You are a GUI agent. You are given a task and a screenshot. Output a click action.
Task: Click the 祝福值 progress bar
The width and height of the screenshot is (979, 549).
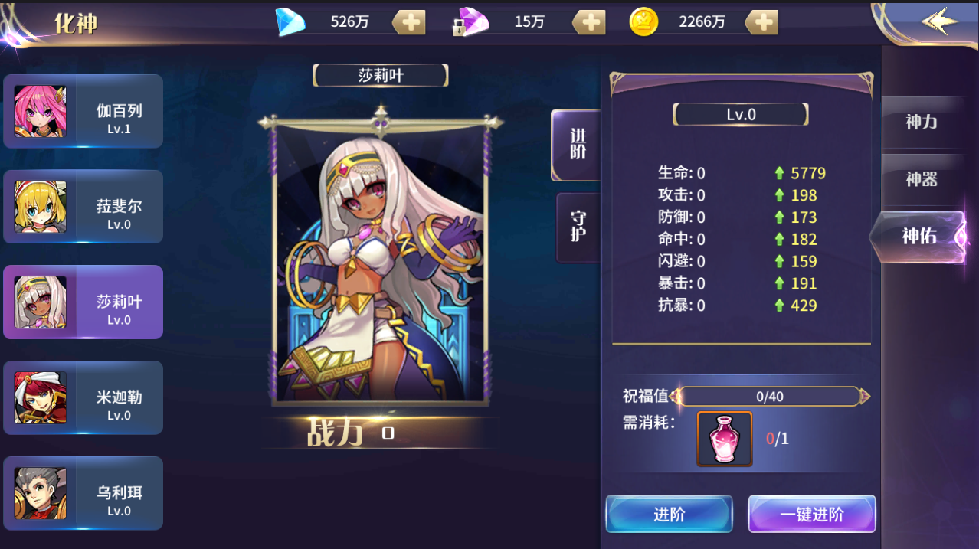click(x=770, y=397)
